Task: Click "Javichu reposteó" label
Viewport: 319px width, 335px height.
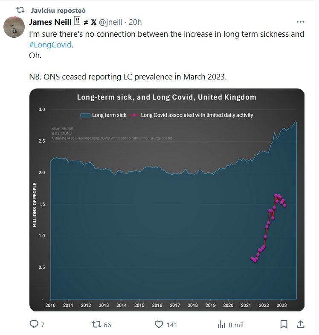Action: [x=57, y=10]
